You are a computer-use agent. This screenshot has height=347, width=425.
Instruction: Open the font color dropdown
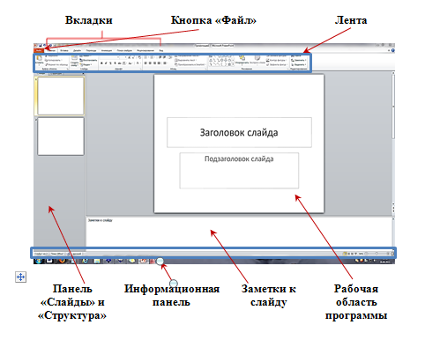tap(138, 63)
